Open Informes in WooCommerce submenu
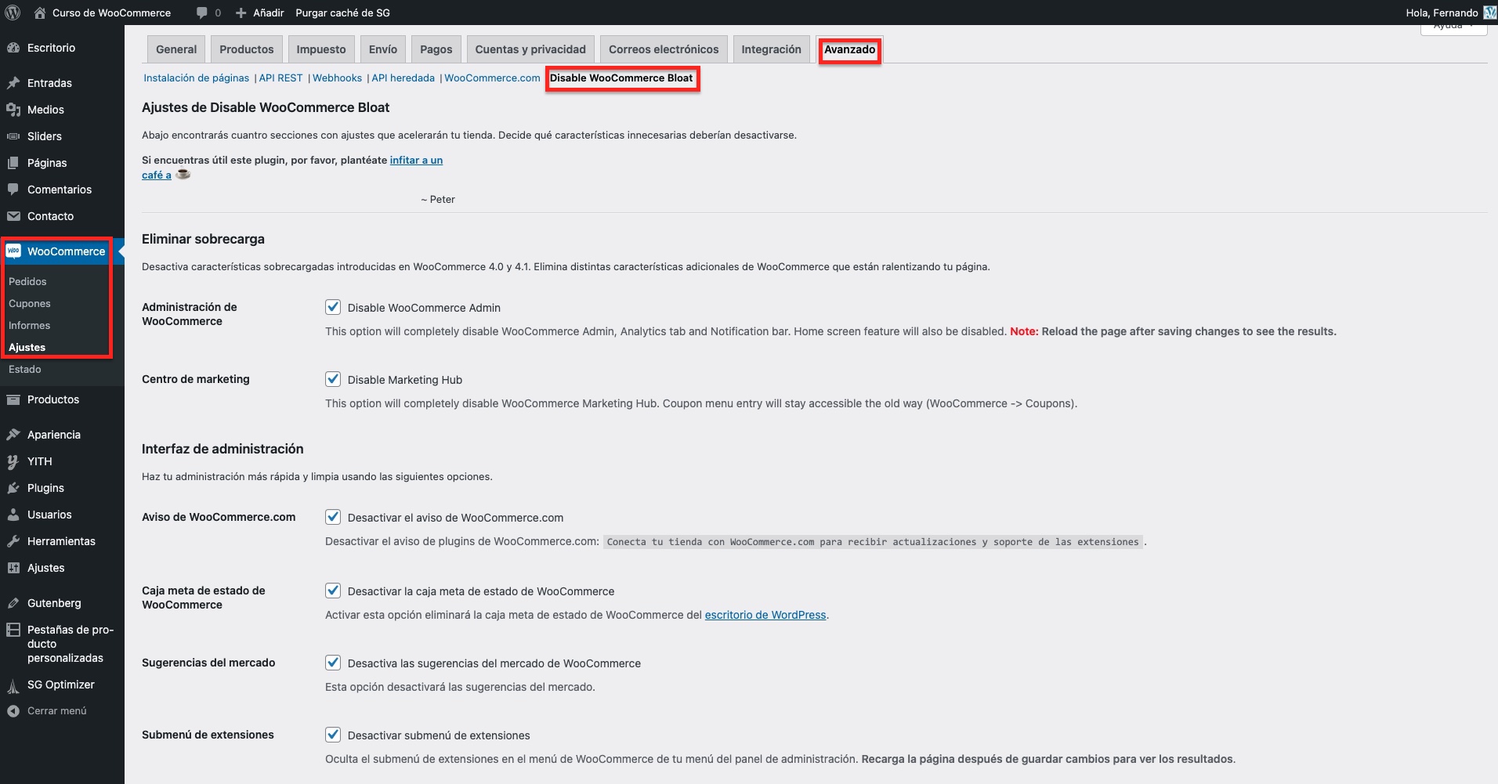 pos(30,325)
